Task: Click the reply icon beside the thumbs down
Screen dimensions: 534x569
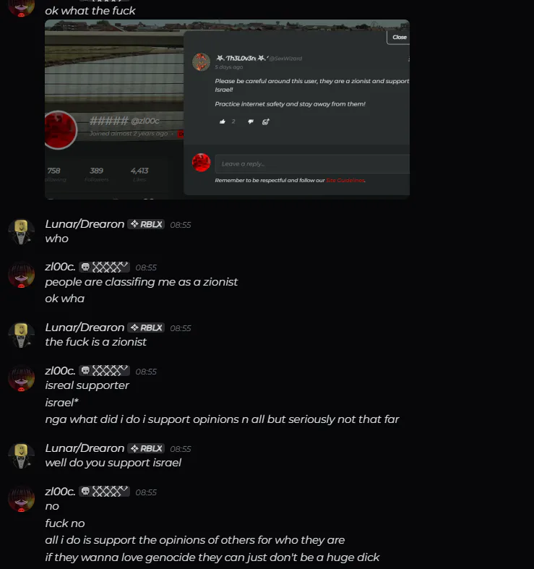Action: [265, 121]
